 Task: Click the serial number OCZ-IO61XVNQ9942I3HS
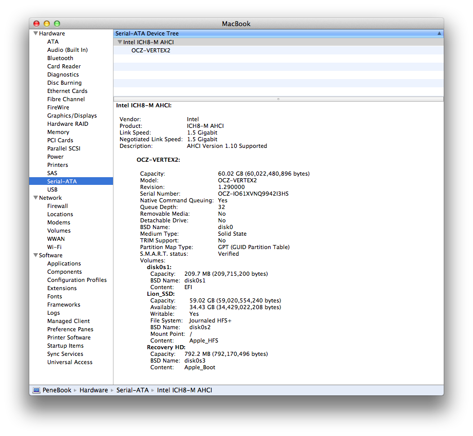(253, 194)
